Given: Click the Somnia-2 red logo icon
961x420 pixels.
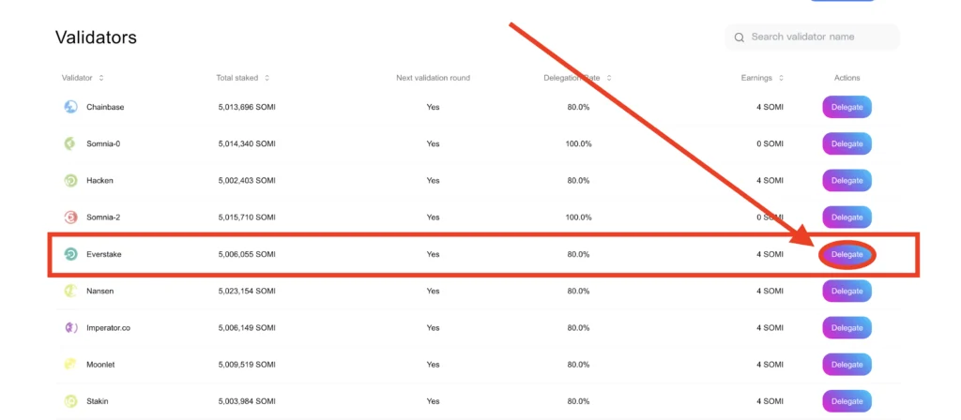Looking at the screenshot, I should [x=71, y=217].
